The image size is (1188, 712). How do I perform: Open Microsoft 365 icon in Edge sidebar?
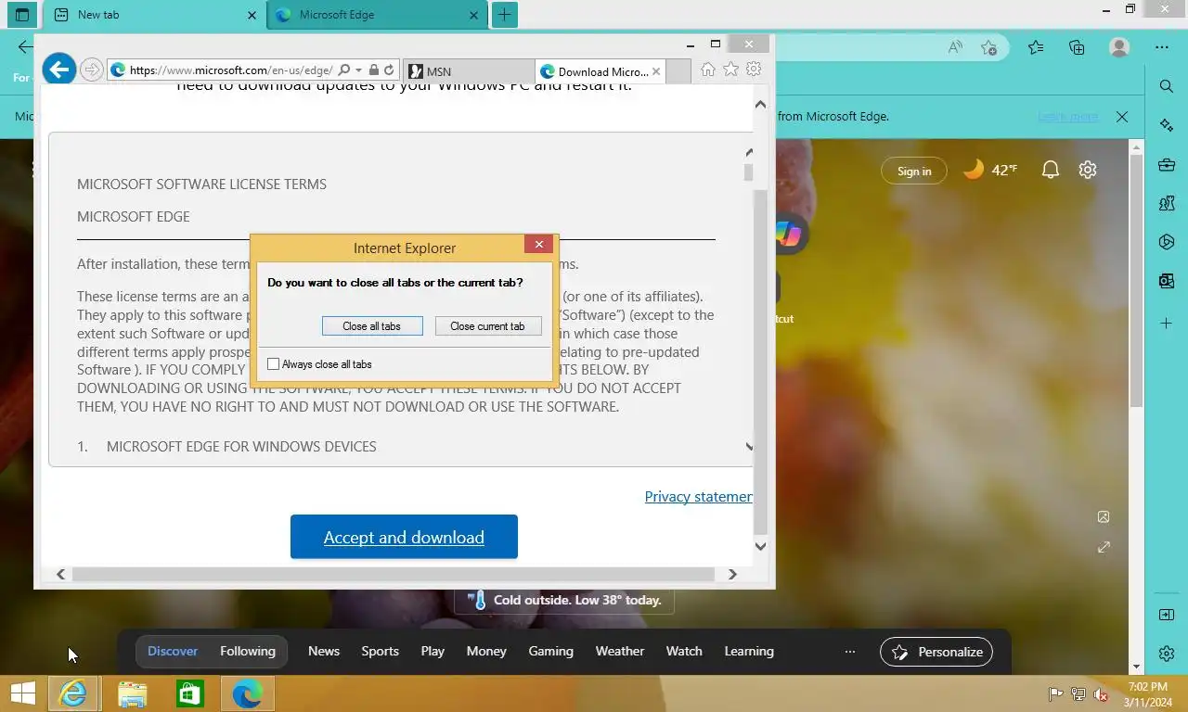point(1167,243)
